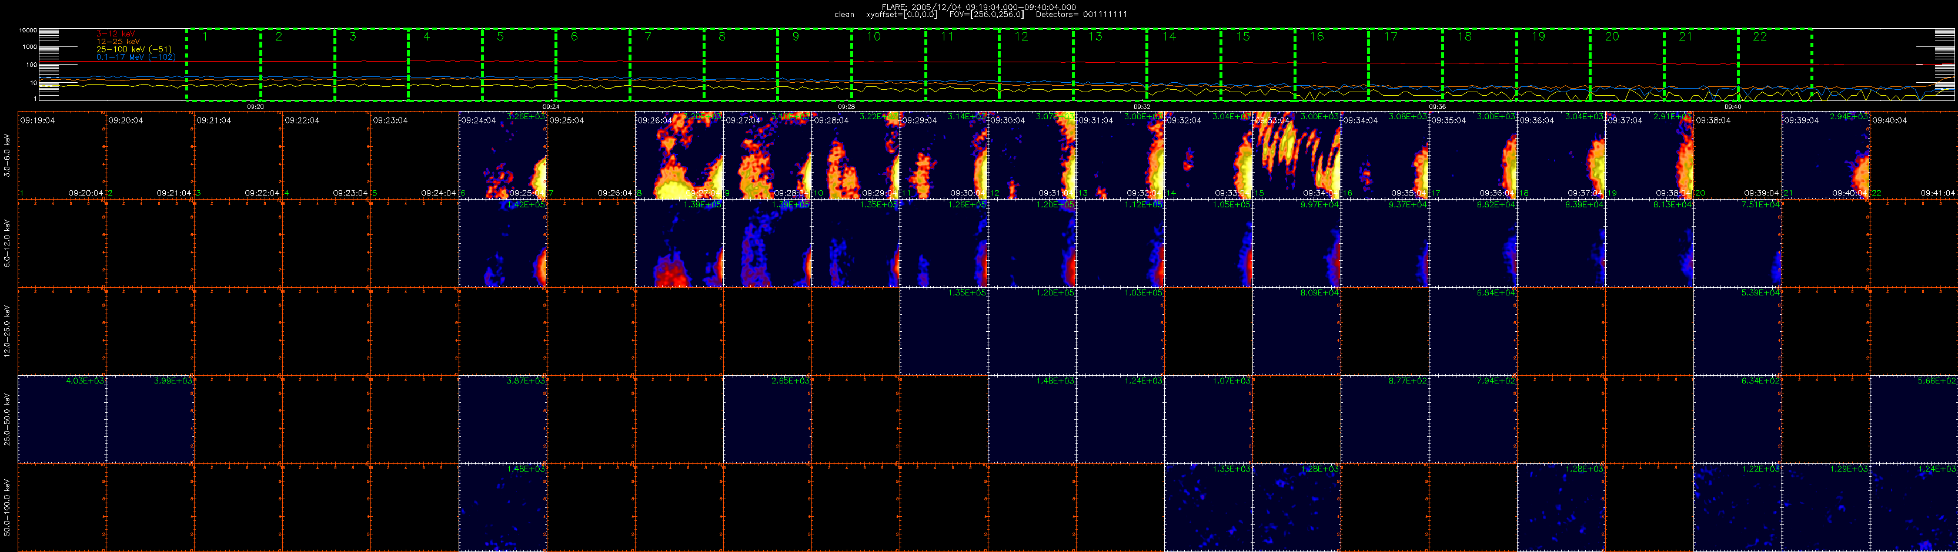The width and height of the screenshot is (1958, 552).
Task: Click the 09:24 tick label on time axis
Action: click(551, 106)
